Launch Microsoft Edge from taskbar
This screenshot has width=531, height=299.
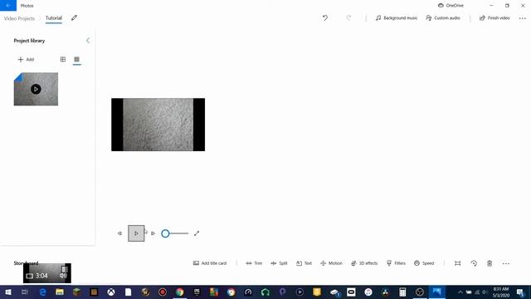(x=42, y=292)
